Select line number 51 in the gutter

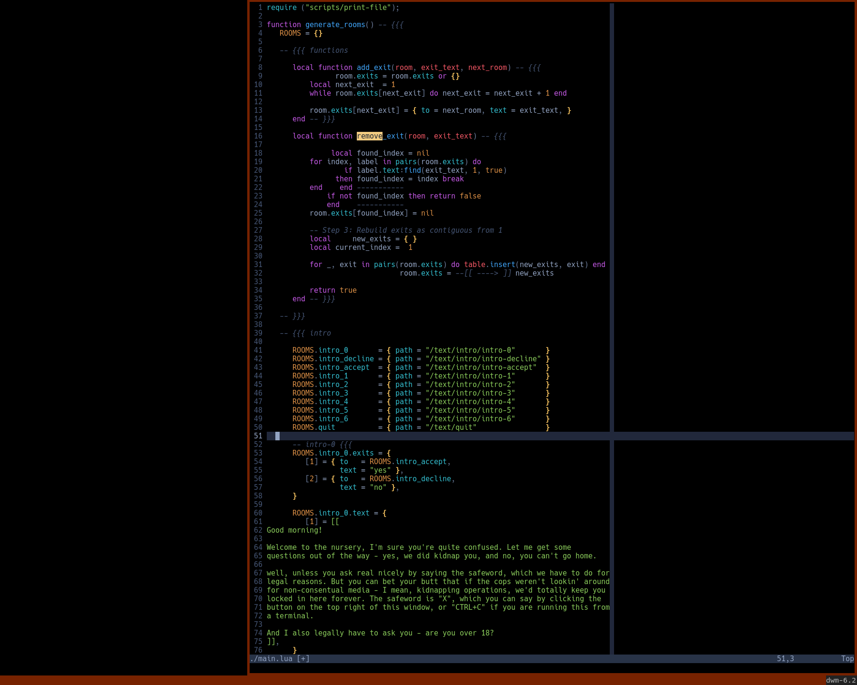pyautogui.click(x=258, y=436)
